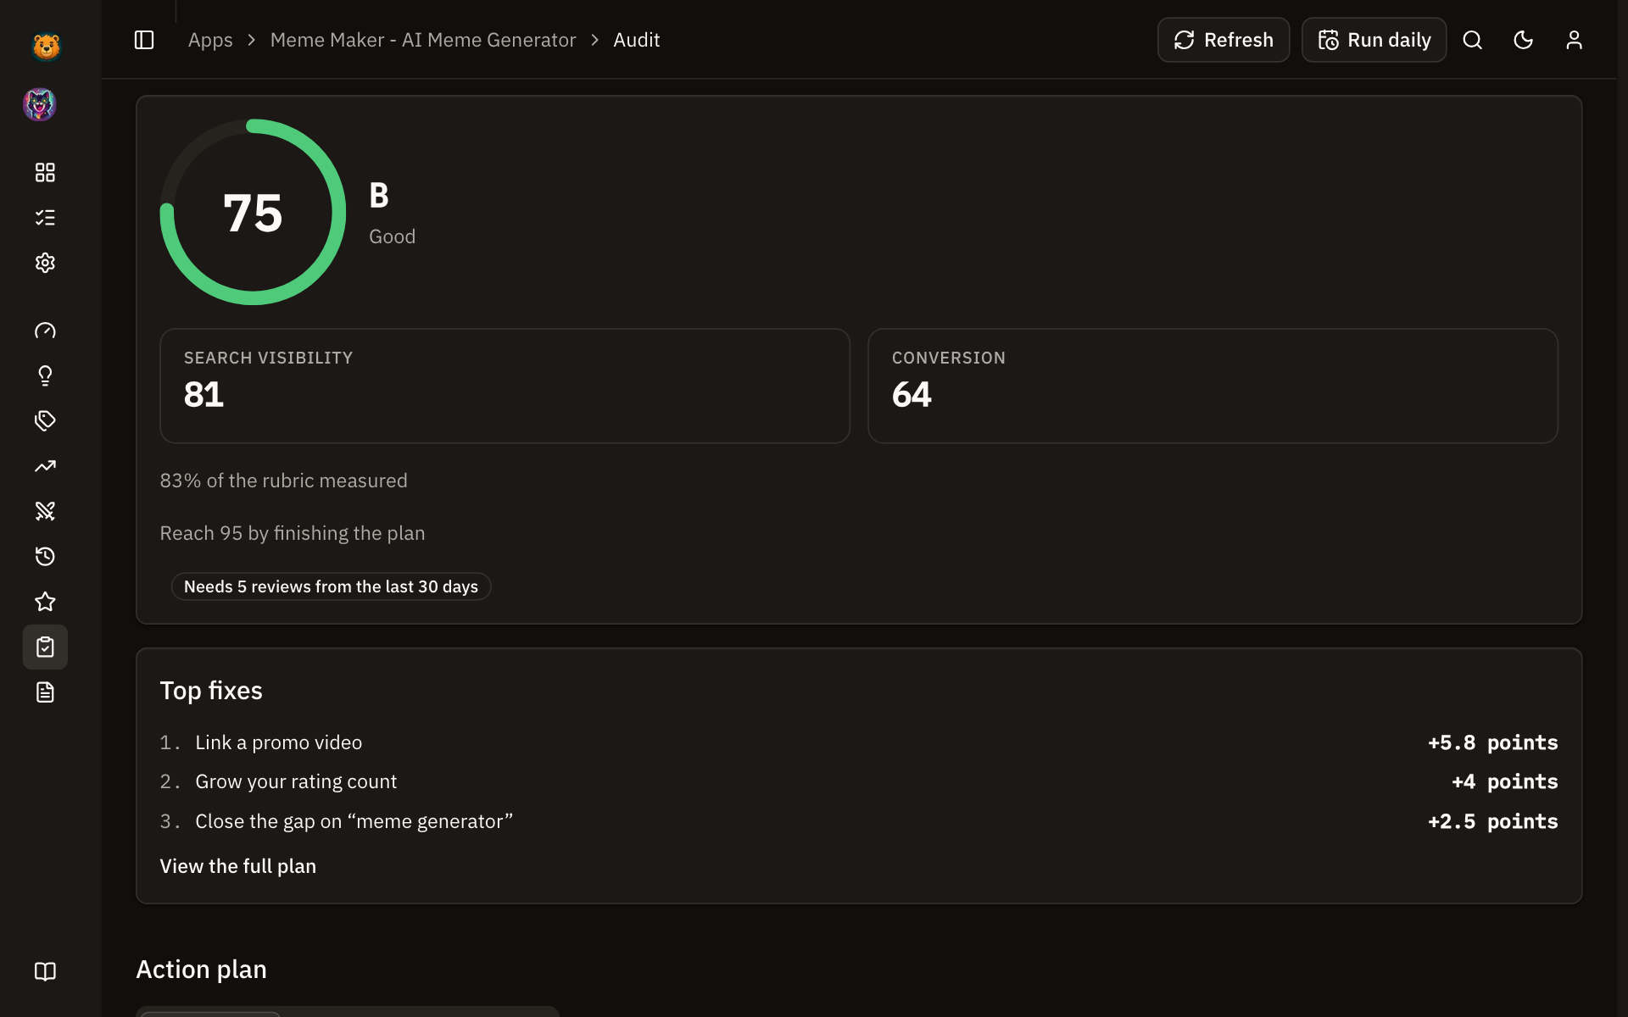The width and height of the screenshot is (1628, 1017).
Task: Open Meme Maker - AI Meme Generator breadcrumb
Action: (x=423, y=40)
